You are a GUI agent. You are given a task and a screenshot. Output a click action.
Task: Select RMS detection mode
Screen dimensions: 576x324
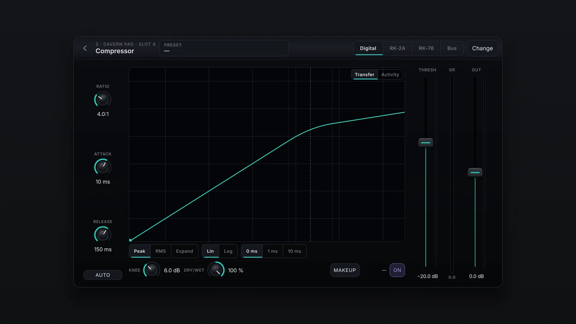pos(161,251)
